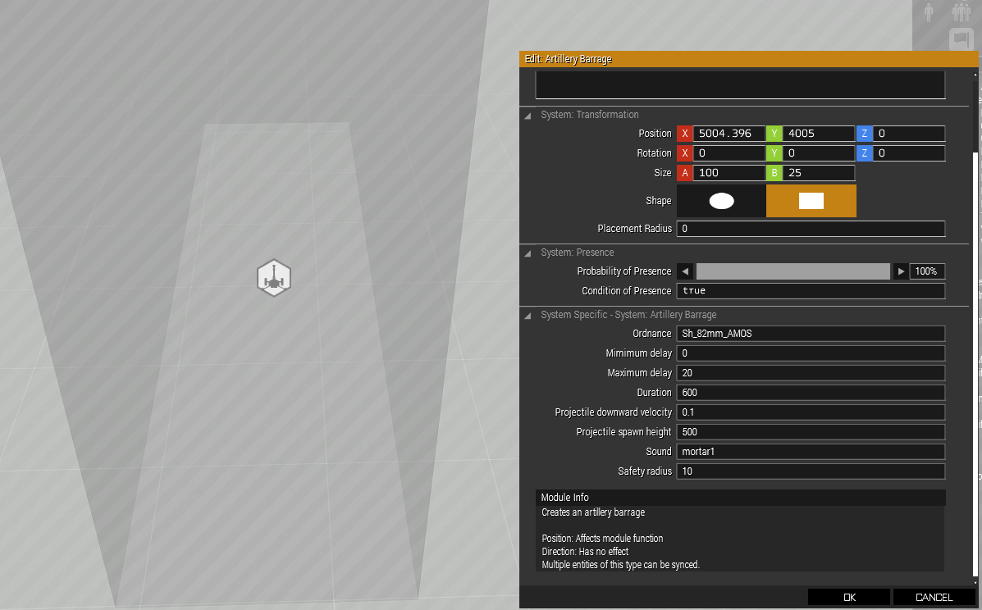
Task: Edit the Projectile spawn height field
Action: 811,432
